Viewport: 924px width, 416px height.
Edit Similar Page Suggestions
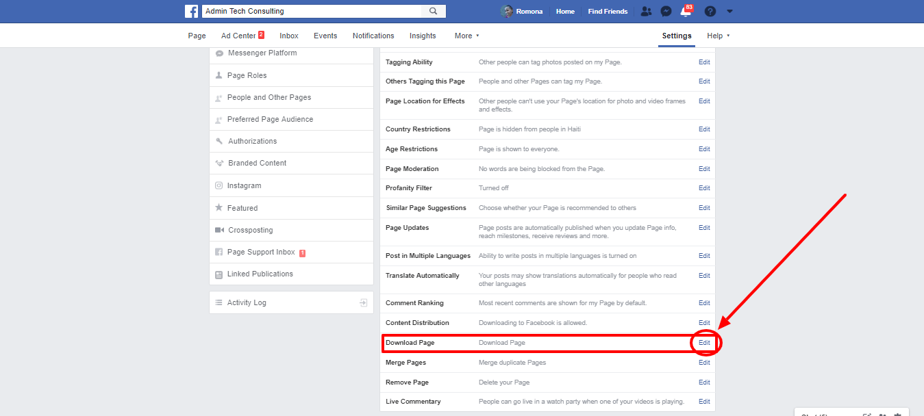704,208
